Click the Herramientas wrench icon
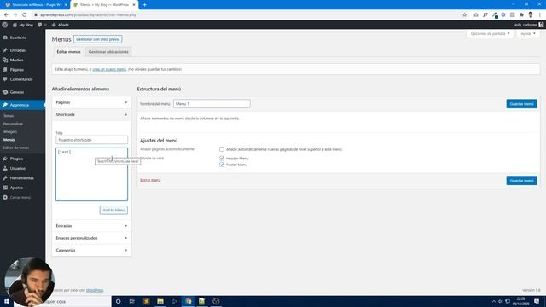This screenshot has width=546, height=307. point(5,178)
